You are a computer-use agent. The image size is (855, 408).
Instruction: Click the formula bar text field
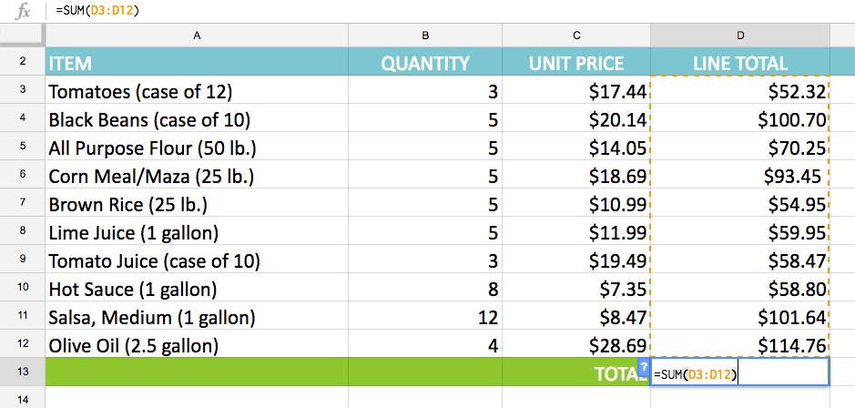pyautogui.click(x=455, y=11)
